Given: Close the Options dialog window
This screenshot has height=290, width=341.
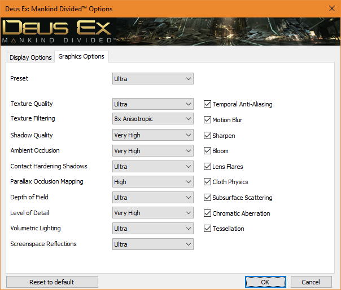Looking at the screenshot, I should (x=332, y=8).
